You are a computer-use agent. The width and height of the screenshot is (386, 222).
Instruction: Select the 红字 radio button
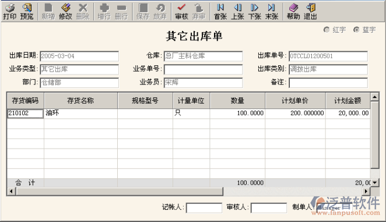click(327, 30)
